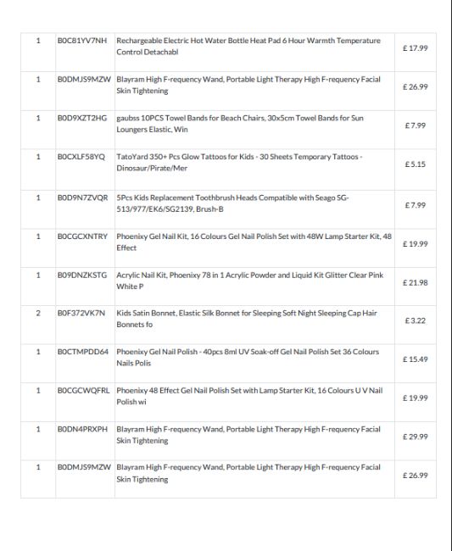
Task: Click the TatoYard Glow Tattoos for Kids row
Action: tap(228, 170)
